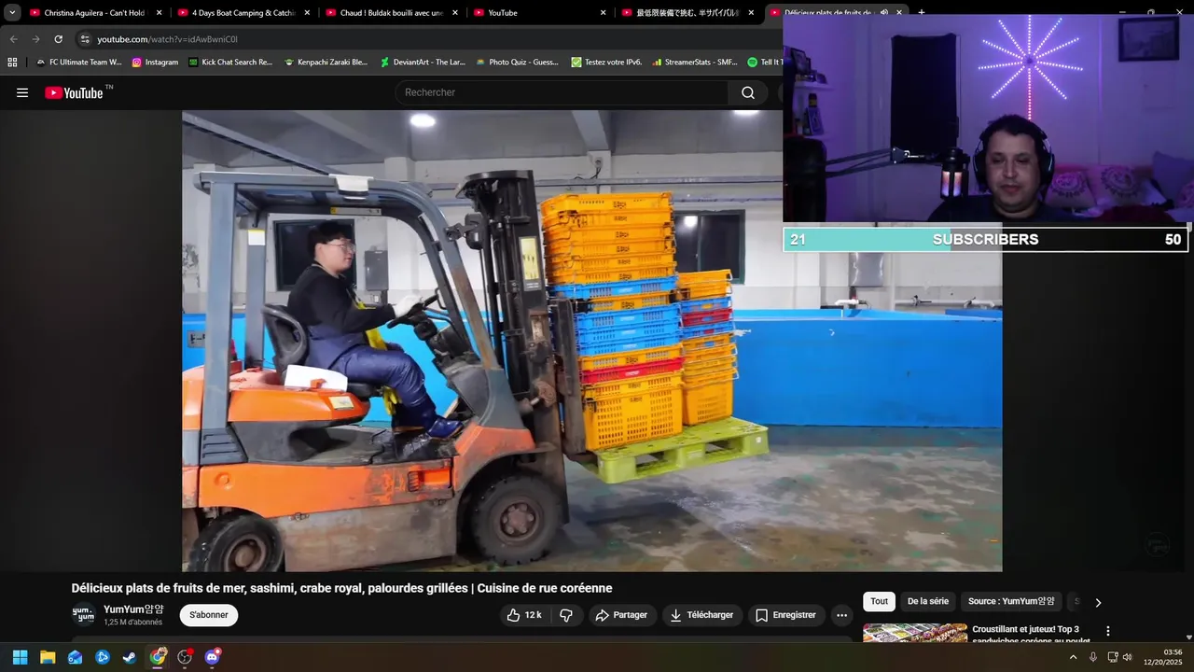This screenshot has height=672, width=1194.
Task: Click the search magnifier button
Action: (x=748, y=92)
